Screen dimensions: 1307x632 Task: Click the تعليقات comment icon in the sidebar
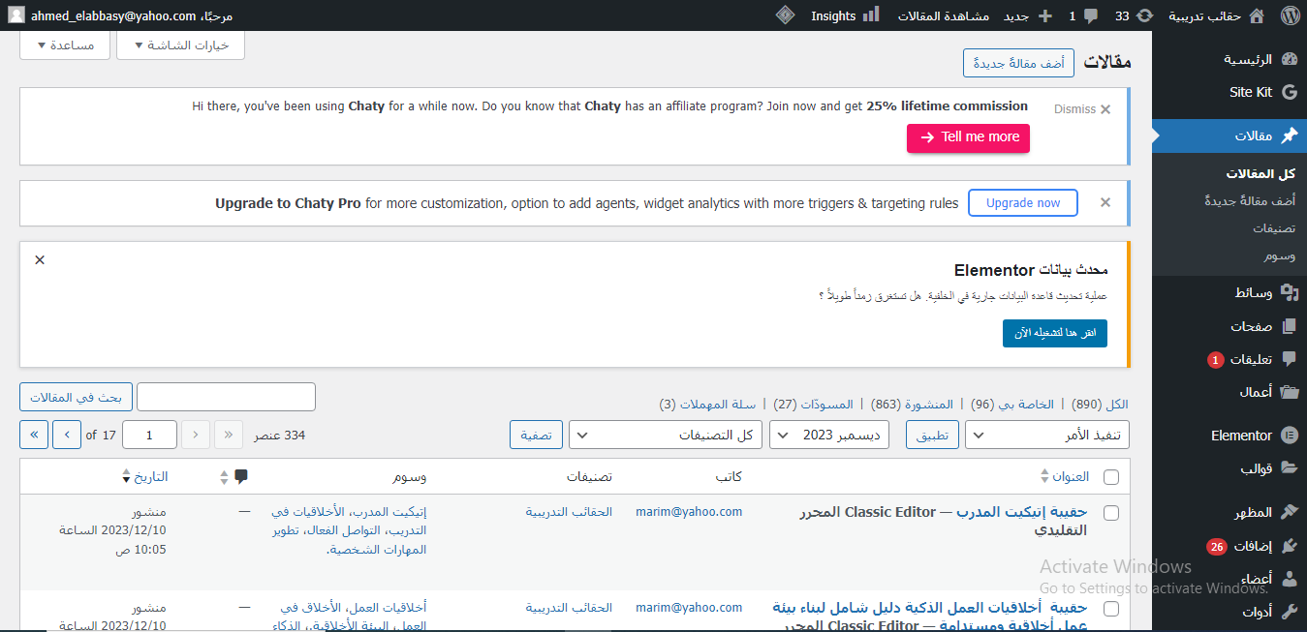click(1289, 359)
